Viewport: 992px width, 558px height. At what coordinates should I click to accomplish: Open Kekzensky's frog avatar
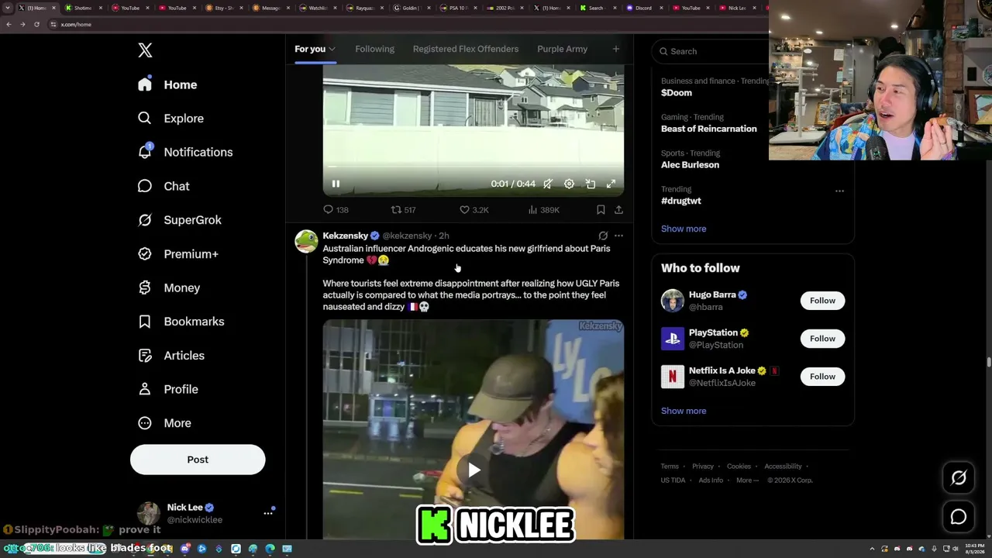pyautogui.click(x=306, y=241)
